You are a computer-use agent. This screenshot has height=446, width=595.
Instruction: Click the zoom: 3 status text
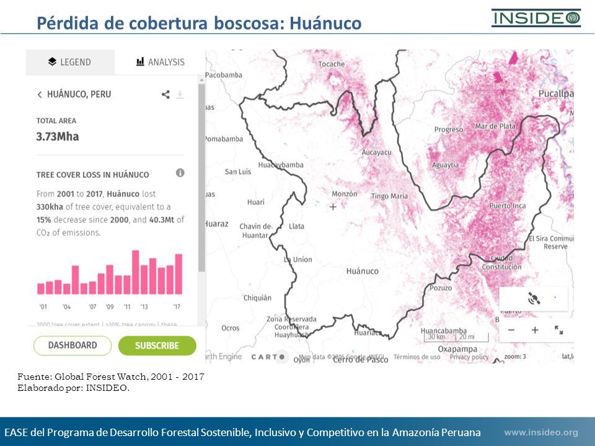[x=515, y=357]
